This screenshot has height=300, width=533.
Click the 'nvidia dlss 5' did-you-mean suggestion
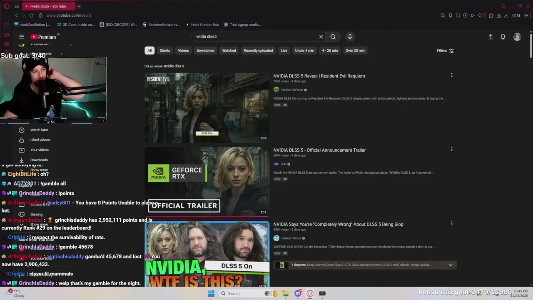174,66
